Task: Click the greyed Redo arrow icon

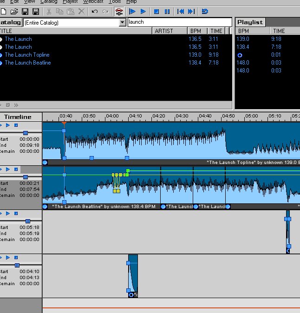Action: click(105, 12)
